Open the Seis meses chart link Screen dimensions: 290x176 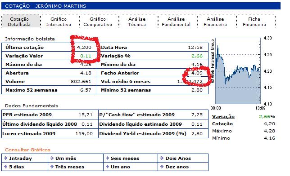[x=125, y=158]
